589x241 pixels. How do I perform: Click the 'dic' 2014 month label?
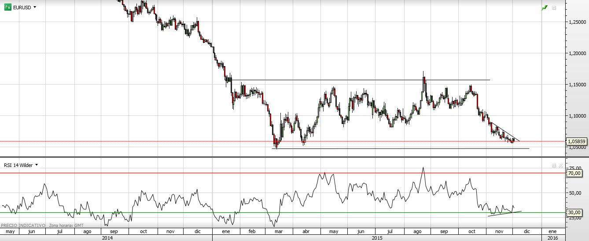pos(198,231)
